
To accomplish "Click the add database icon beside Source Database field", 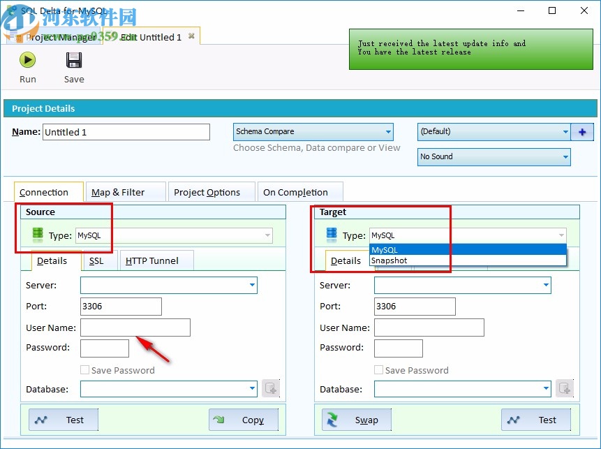I will tap(271, 388).
